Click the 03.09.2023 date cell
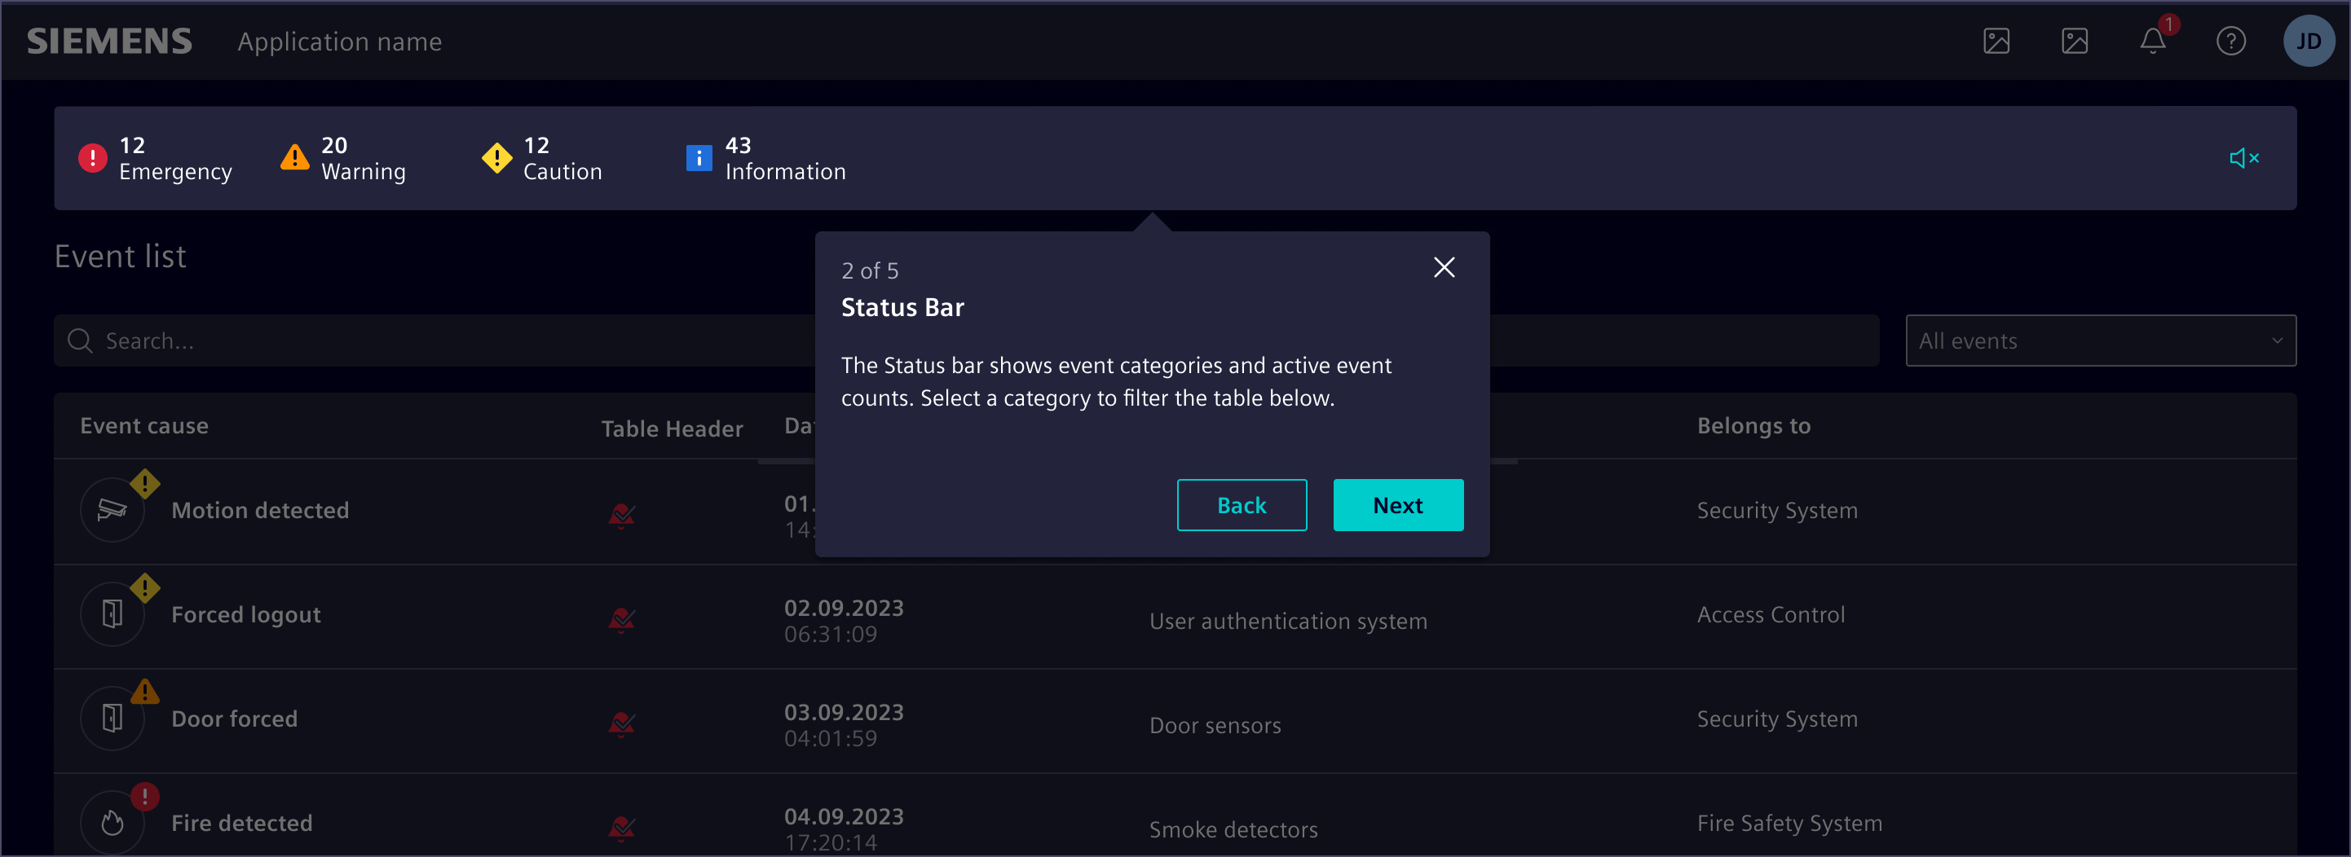 (843, 725)
